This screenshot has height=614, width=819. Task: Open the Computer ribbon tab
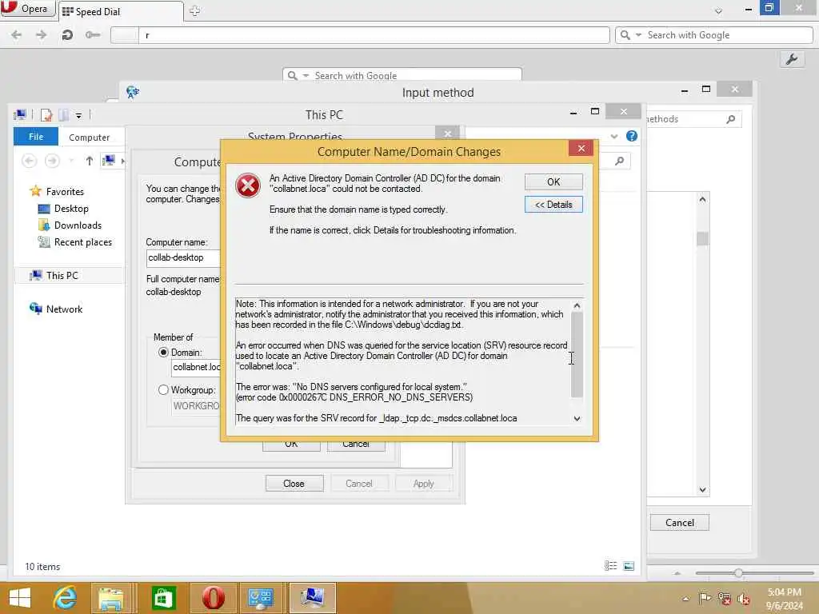click(x=90, y=138)
